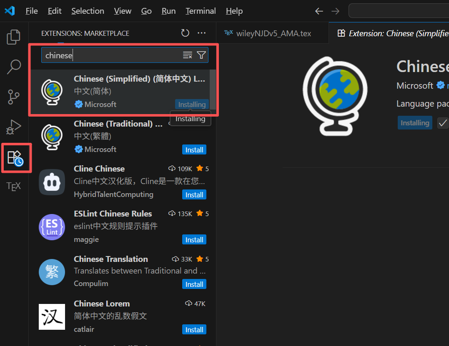
Task: Click the extensions list scrollbar
Action: (213, 89)
